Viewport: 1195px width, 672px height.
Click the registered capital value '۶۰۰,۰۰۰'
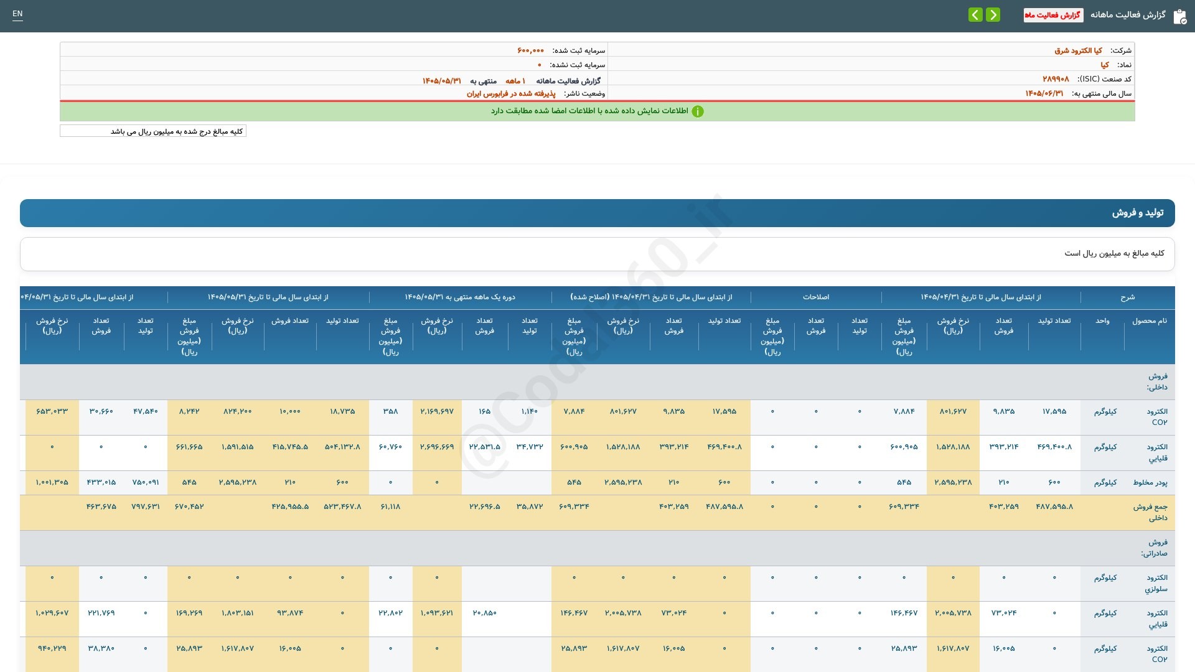530,50
